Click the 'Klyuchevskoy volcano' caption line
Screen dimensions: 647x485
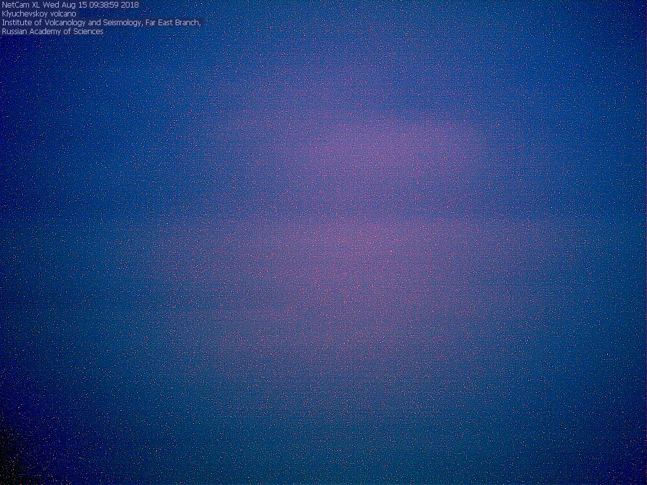click(x=39, y=14)
